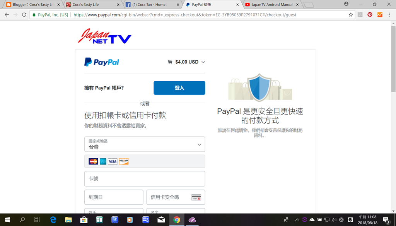Open a new browser tab
Image resolution: width=396 pixels, height=226 pixels.
[x=308, y=5]
